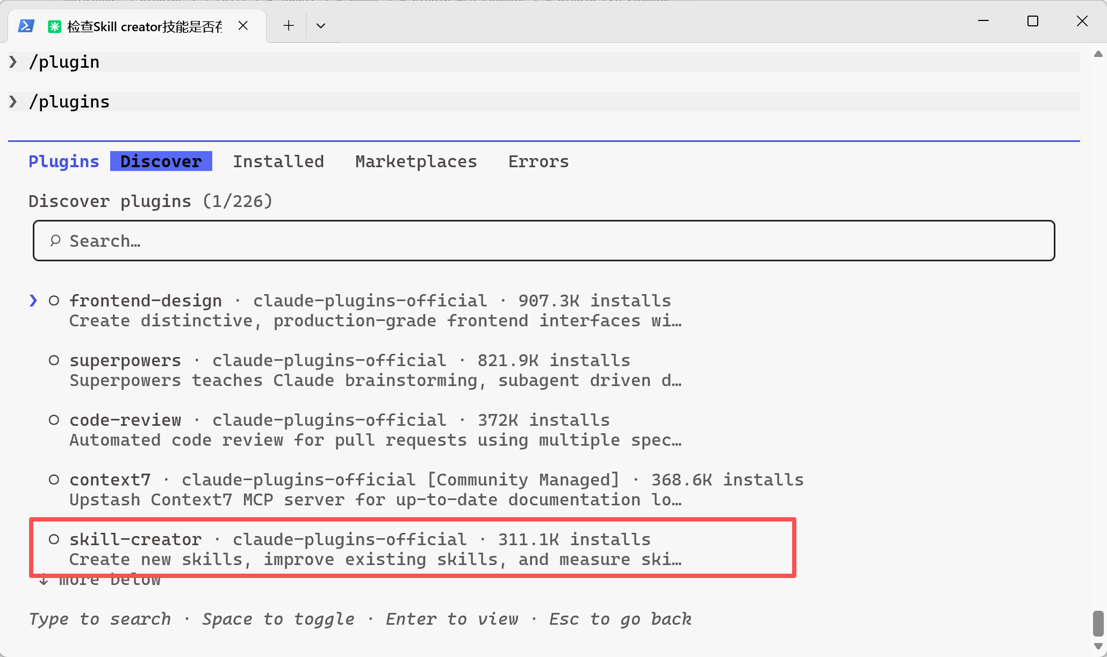
Task: Click the vertical scrollbar thumb
Action: click(1098, 623)
